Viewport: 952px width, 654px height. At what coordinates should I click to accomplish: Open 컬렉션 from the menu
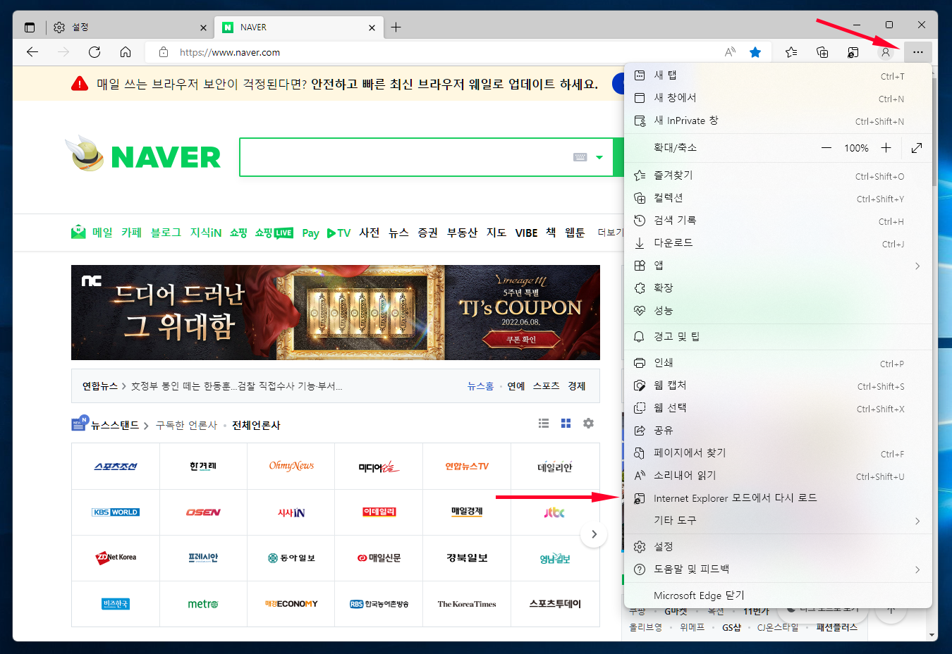click(x=778, y=198)
